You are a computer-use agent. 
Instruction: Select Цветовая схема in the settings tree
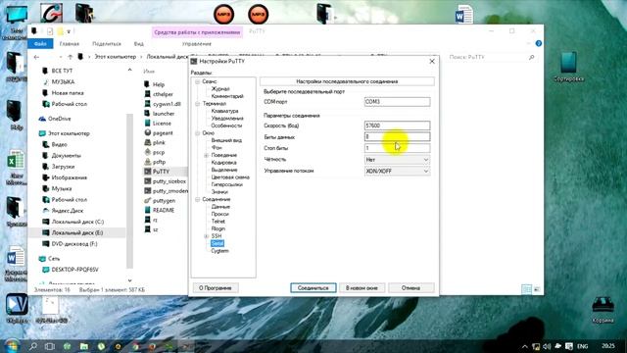(x=230, y=176)
